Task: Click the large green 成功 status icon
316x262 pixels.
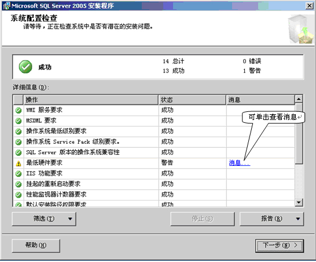Action: tap(25, 67)
